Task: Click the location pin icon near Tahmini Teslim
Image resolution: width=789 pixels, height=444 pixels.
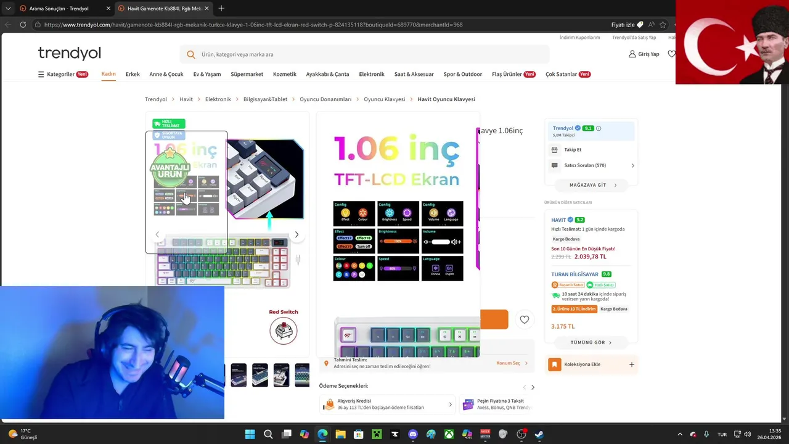Action: click(326, 363)
